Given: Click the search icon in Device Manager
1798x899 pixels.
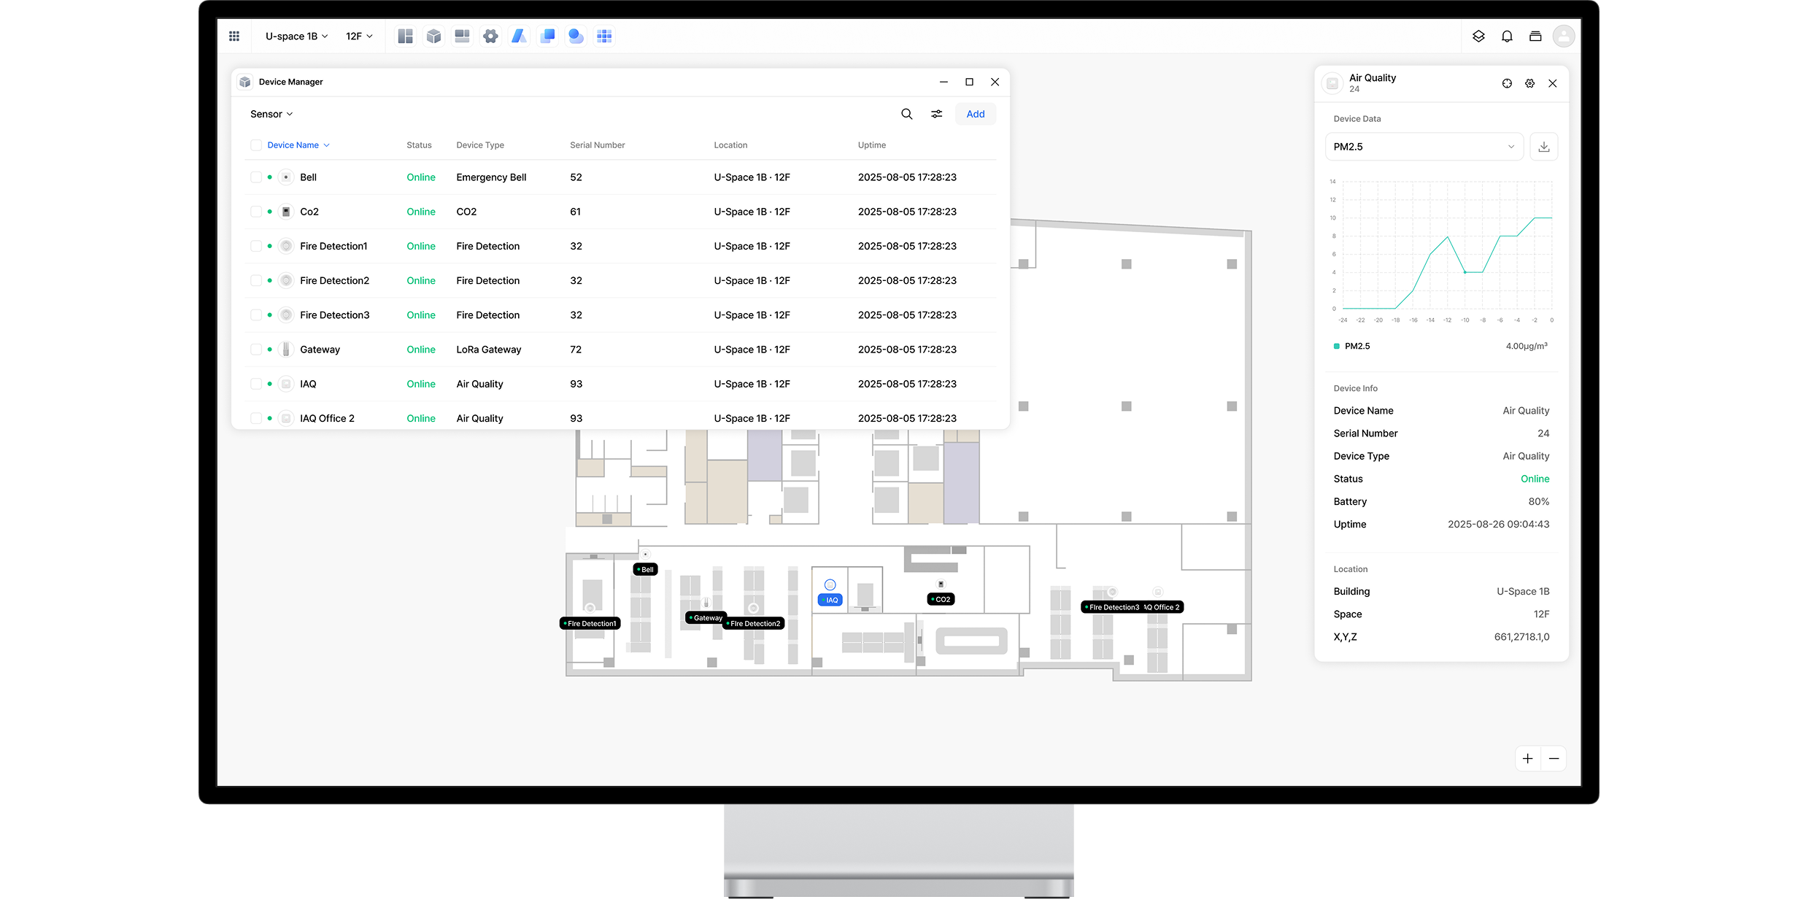Looking at the screenshot, I should (x=906, y=114).
